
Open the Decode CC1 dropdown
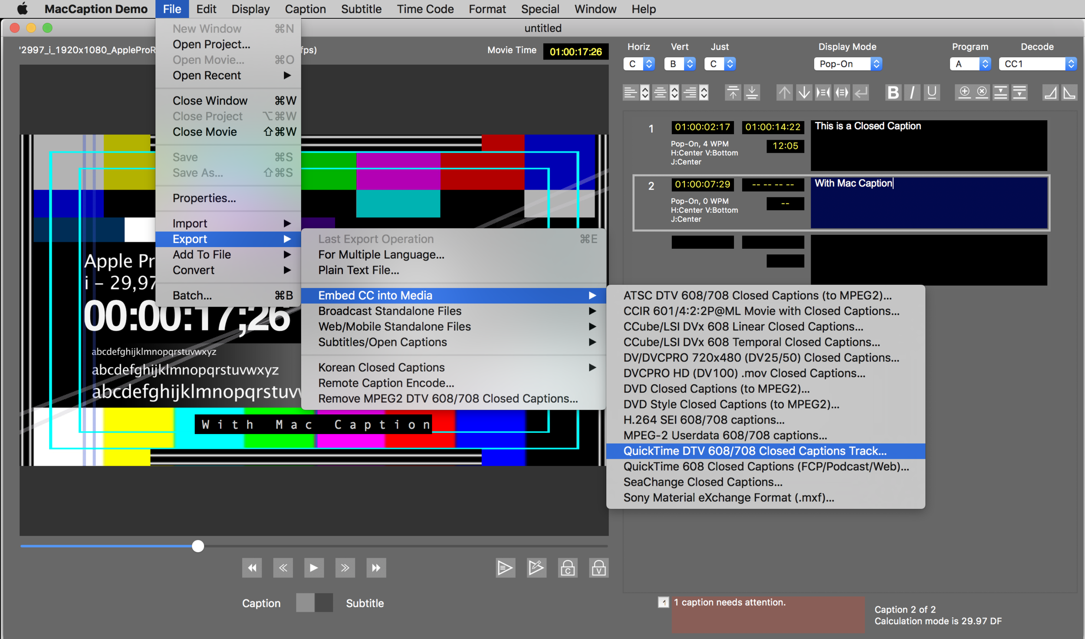click(1038, 64)
